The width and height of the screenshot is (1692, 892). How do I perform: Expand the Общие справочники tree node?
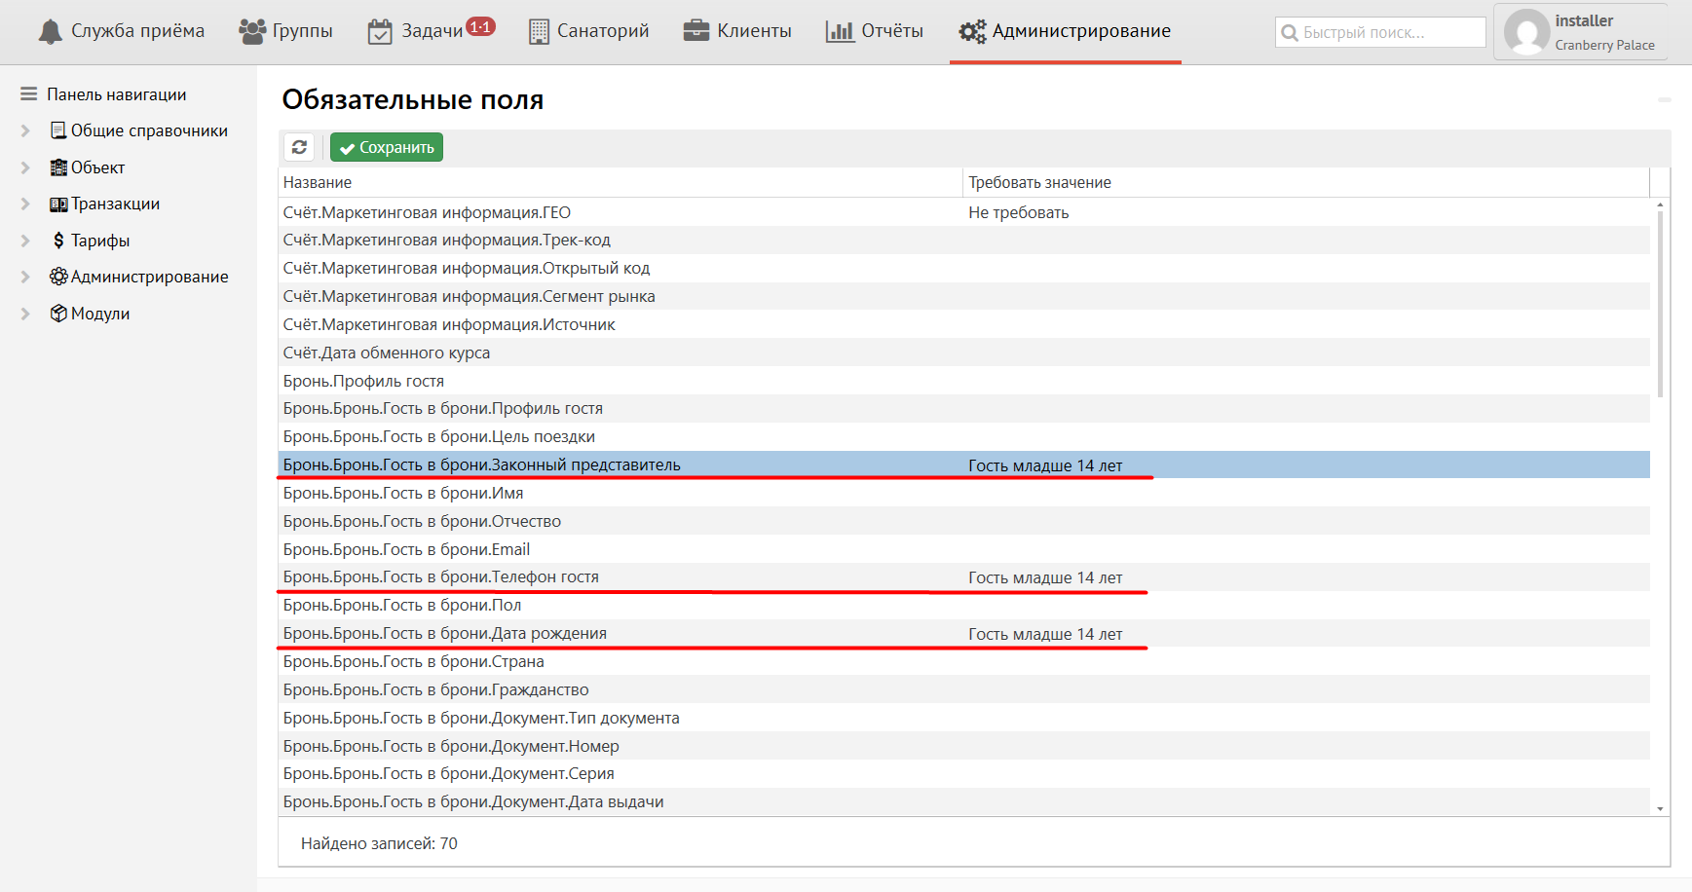pos(26,130)
